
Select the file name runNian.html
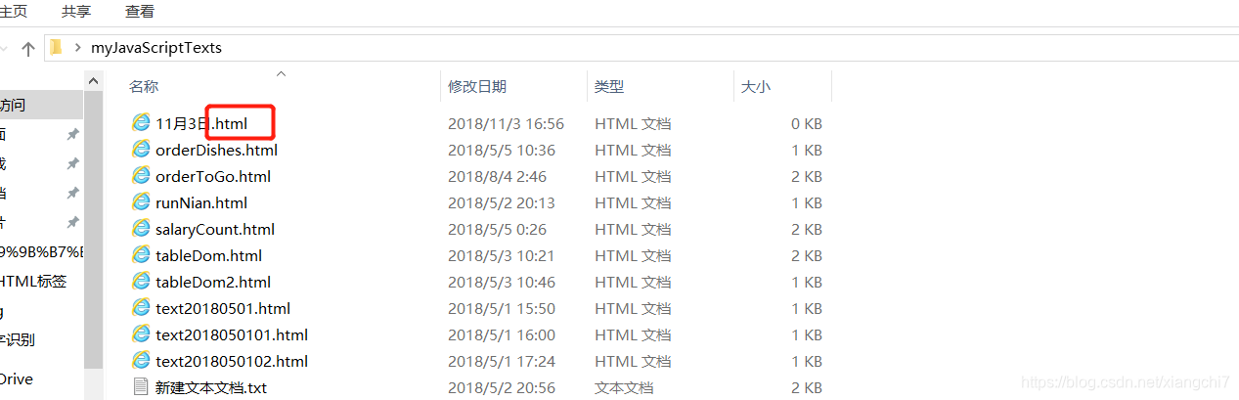(201, 202)
